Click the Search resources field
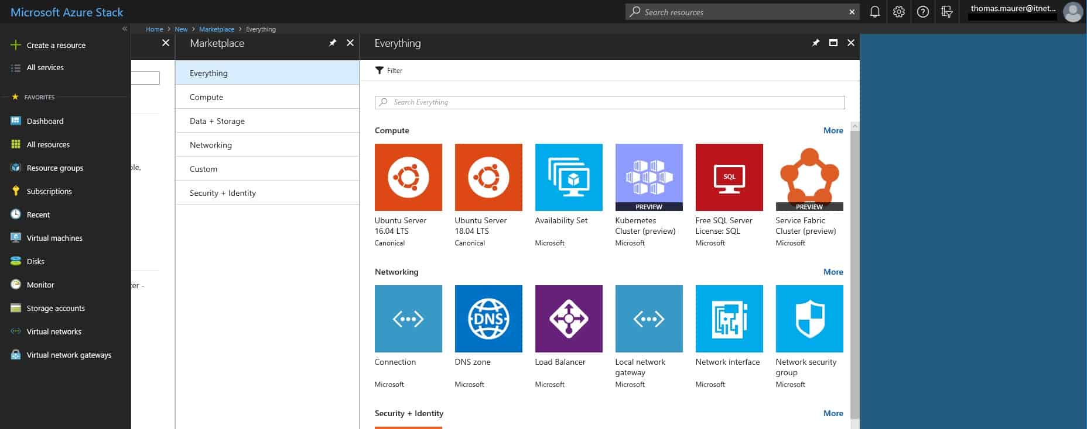1087x429 pixels. (x=742, y=12)
